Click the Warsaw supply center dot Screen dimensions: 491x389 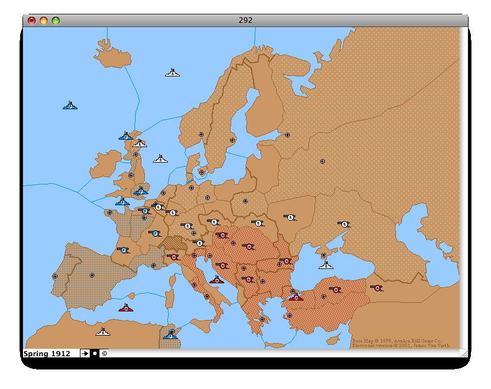[245, 201]
